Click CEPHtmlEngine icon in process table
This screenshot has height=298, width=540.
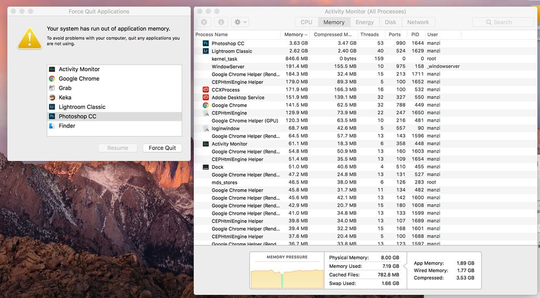coord(205,113)
